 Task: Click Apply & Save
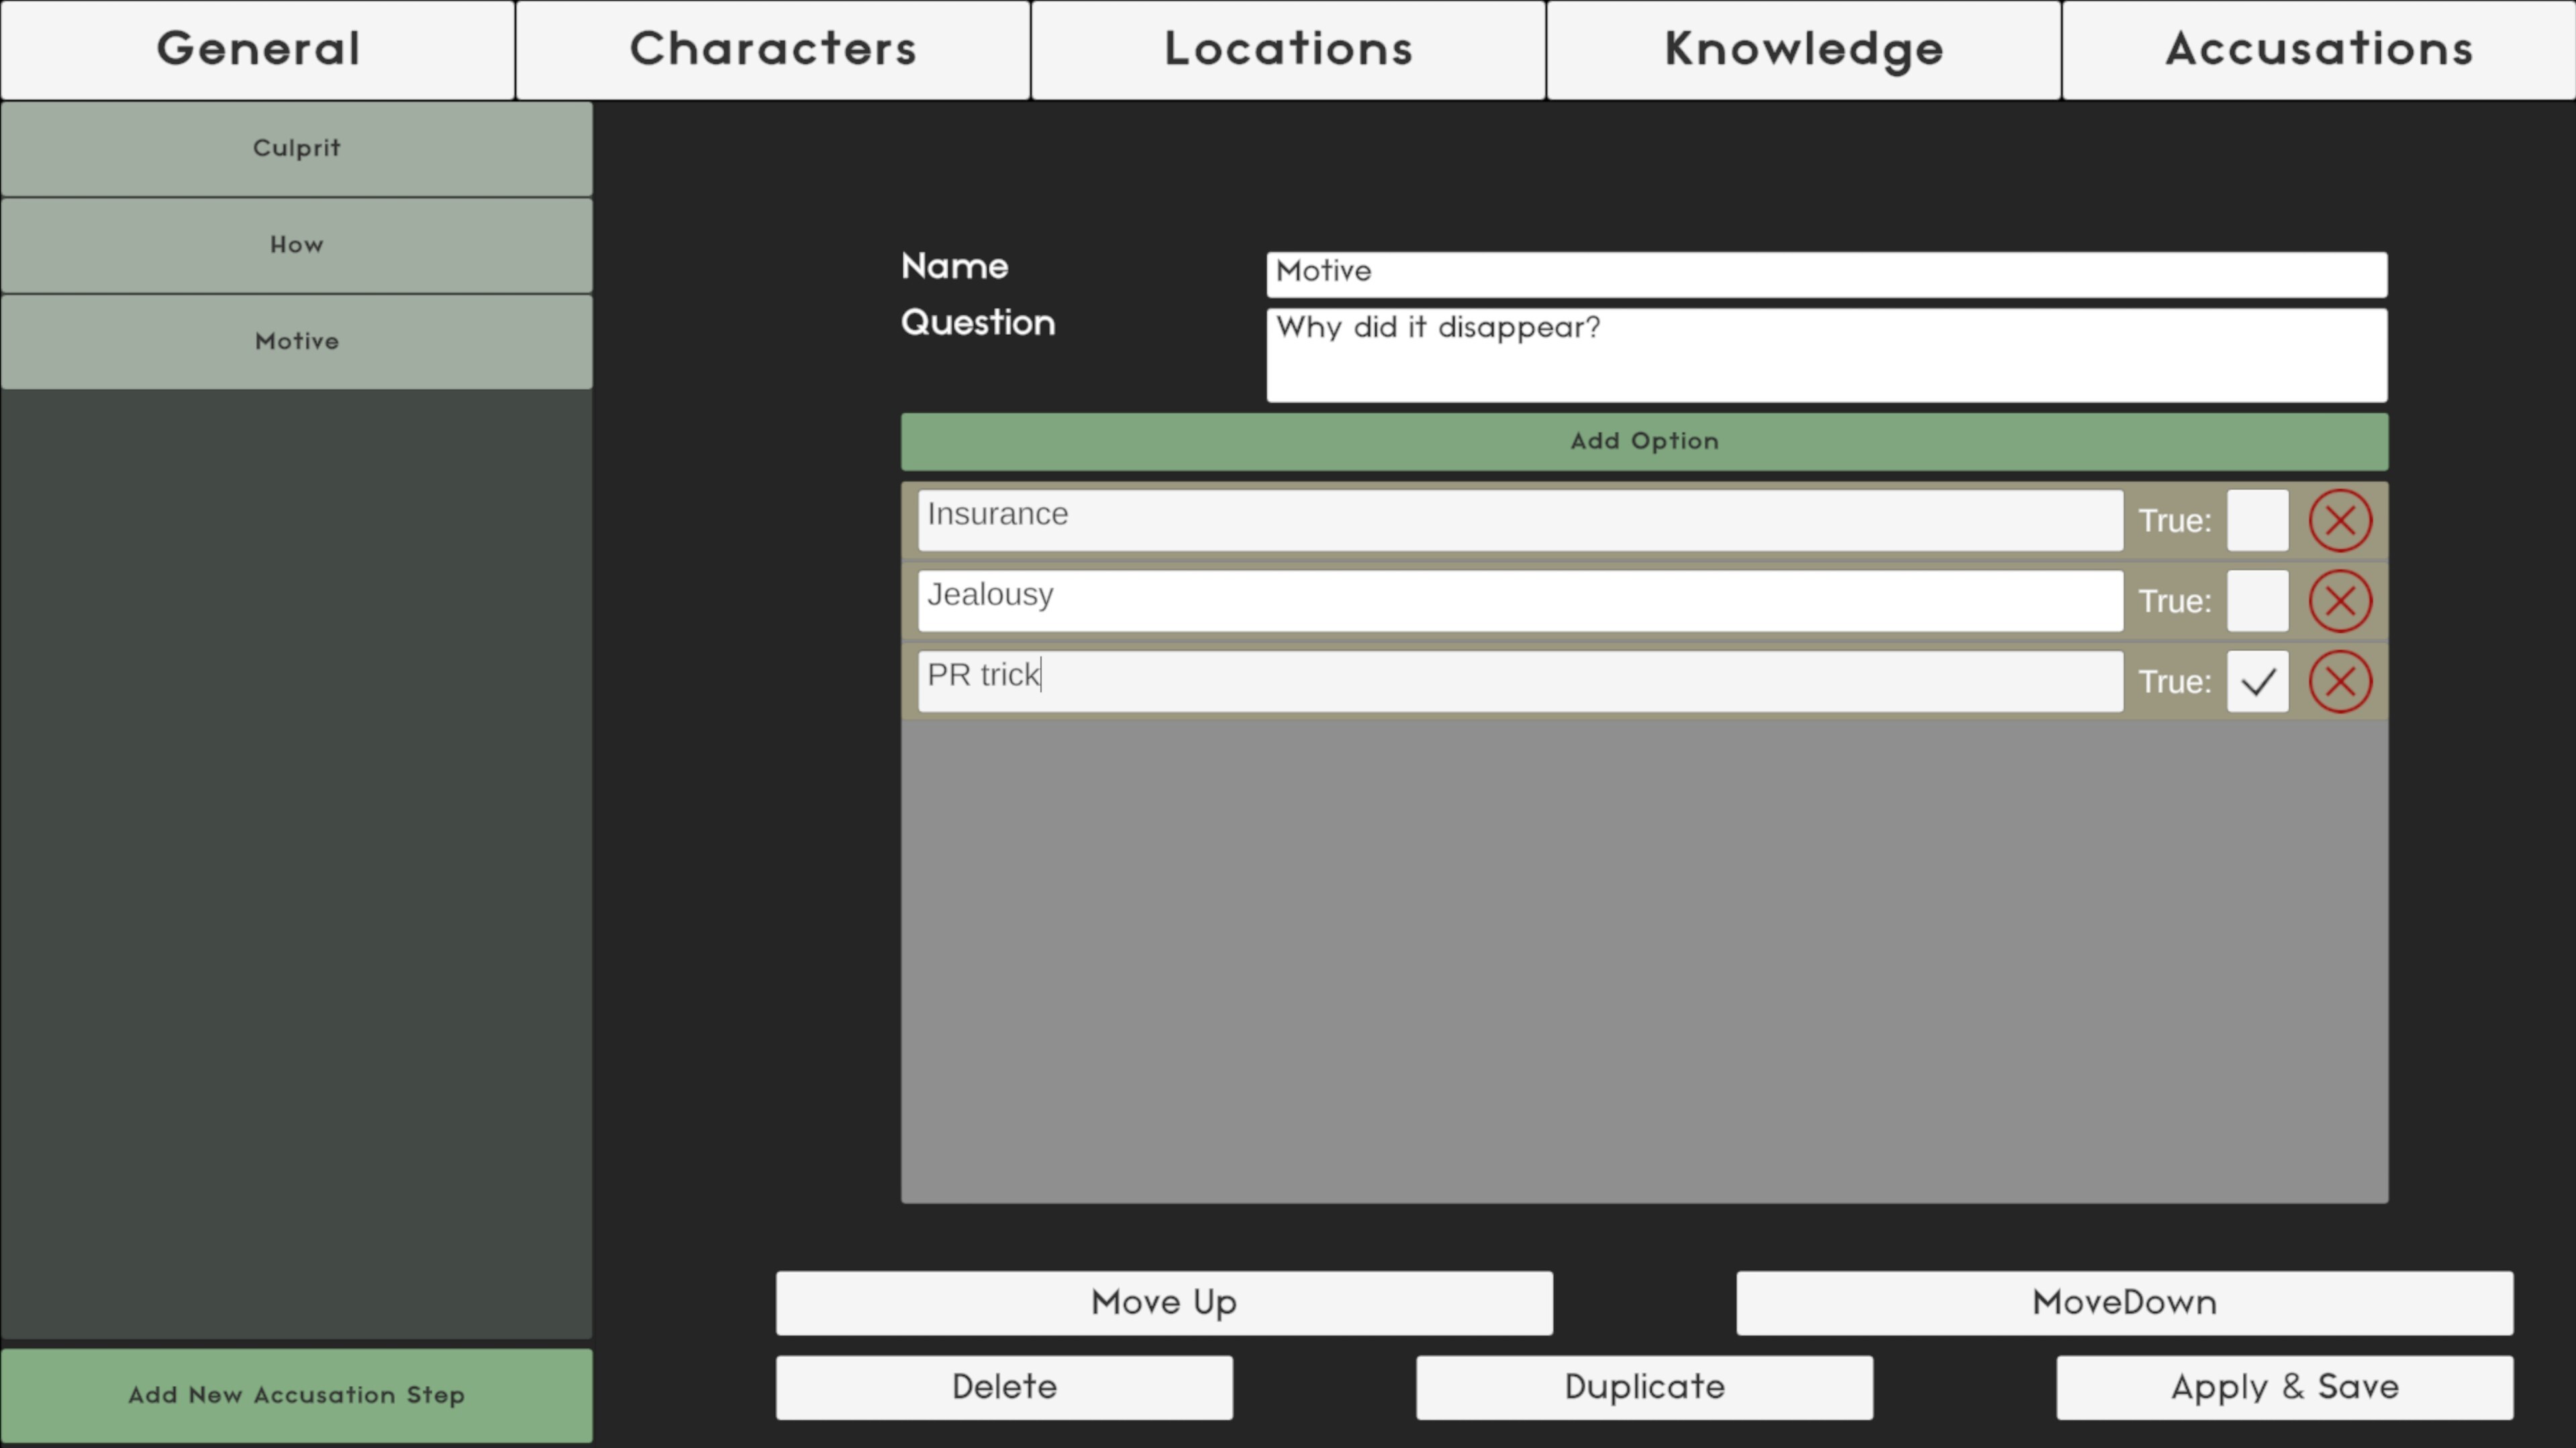pos(2284,1387)
